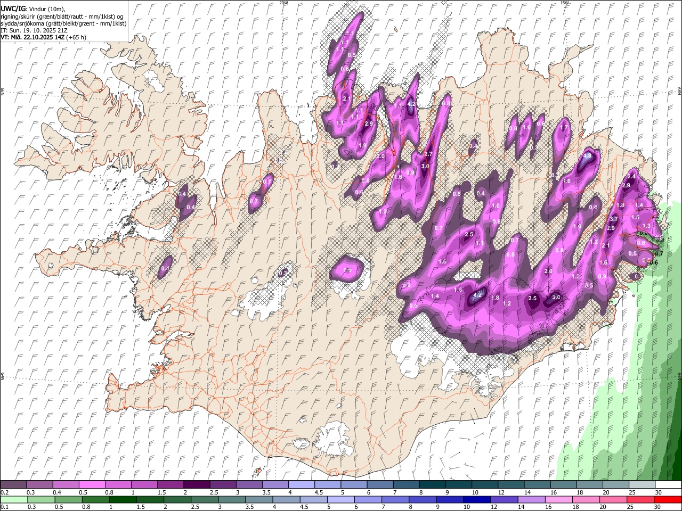Click the '(+65 h)' forecast offset text
Screen dimensions: 682x511
pyautogui.click(x=76, y=37)
